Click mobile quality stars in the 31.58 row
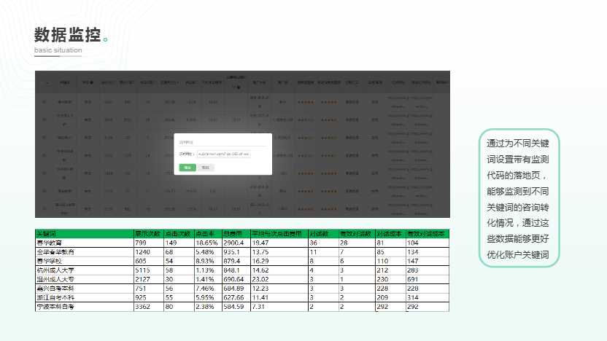This screenshot has height=341, width=607. pos(328,138)
